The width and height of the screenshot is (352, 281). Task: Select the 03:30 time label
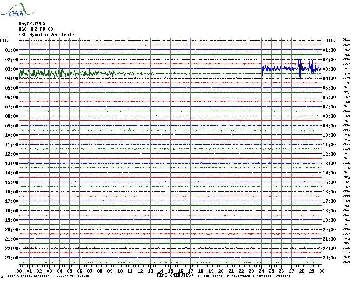(329, 69)
